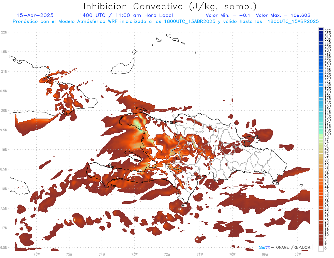Click the '75W' longitude label
The width and height of the screenshot is (334, 258).
69,254
